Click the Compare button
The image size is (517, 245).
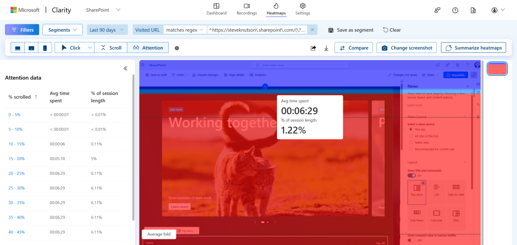tap(353, 47)
